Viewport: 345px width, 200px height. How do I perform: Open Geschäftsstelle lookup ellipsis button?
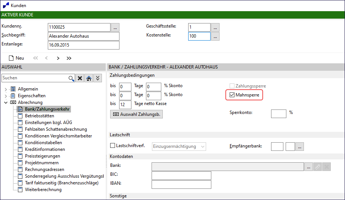[215, 28]
